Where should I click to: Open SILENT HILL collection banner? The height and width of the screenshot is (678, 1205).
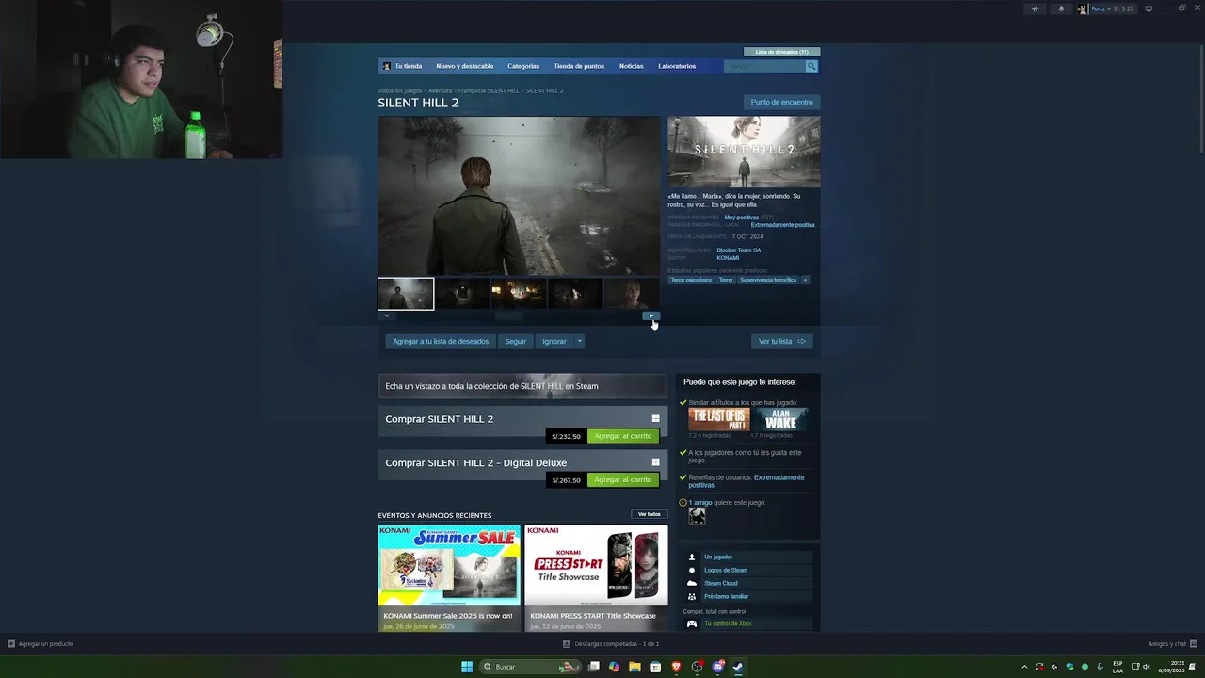(522, 386)
